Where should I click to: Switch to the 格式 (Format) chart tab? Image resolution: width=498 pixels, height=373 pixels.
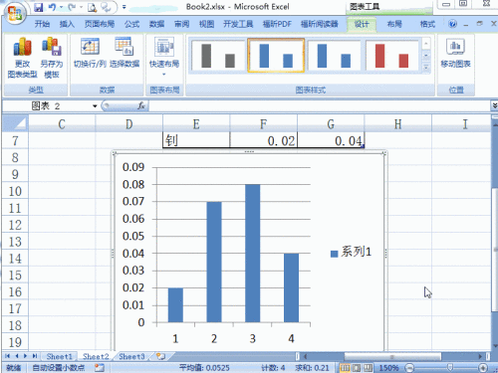[427, 24]
